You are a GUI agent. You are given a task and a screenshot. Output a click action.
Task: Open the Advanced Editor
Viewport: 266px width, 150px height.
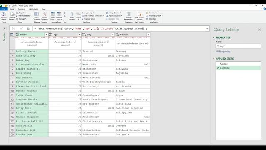pos(23,16)
